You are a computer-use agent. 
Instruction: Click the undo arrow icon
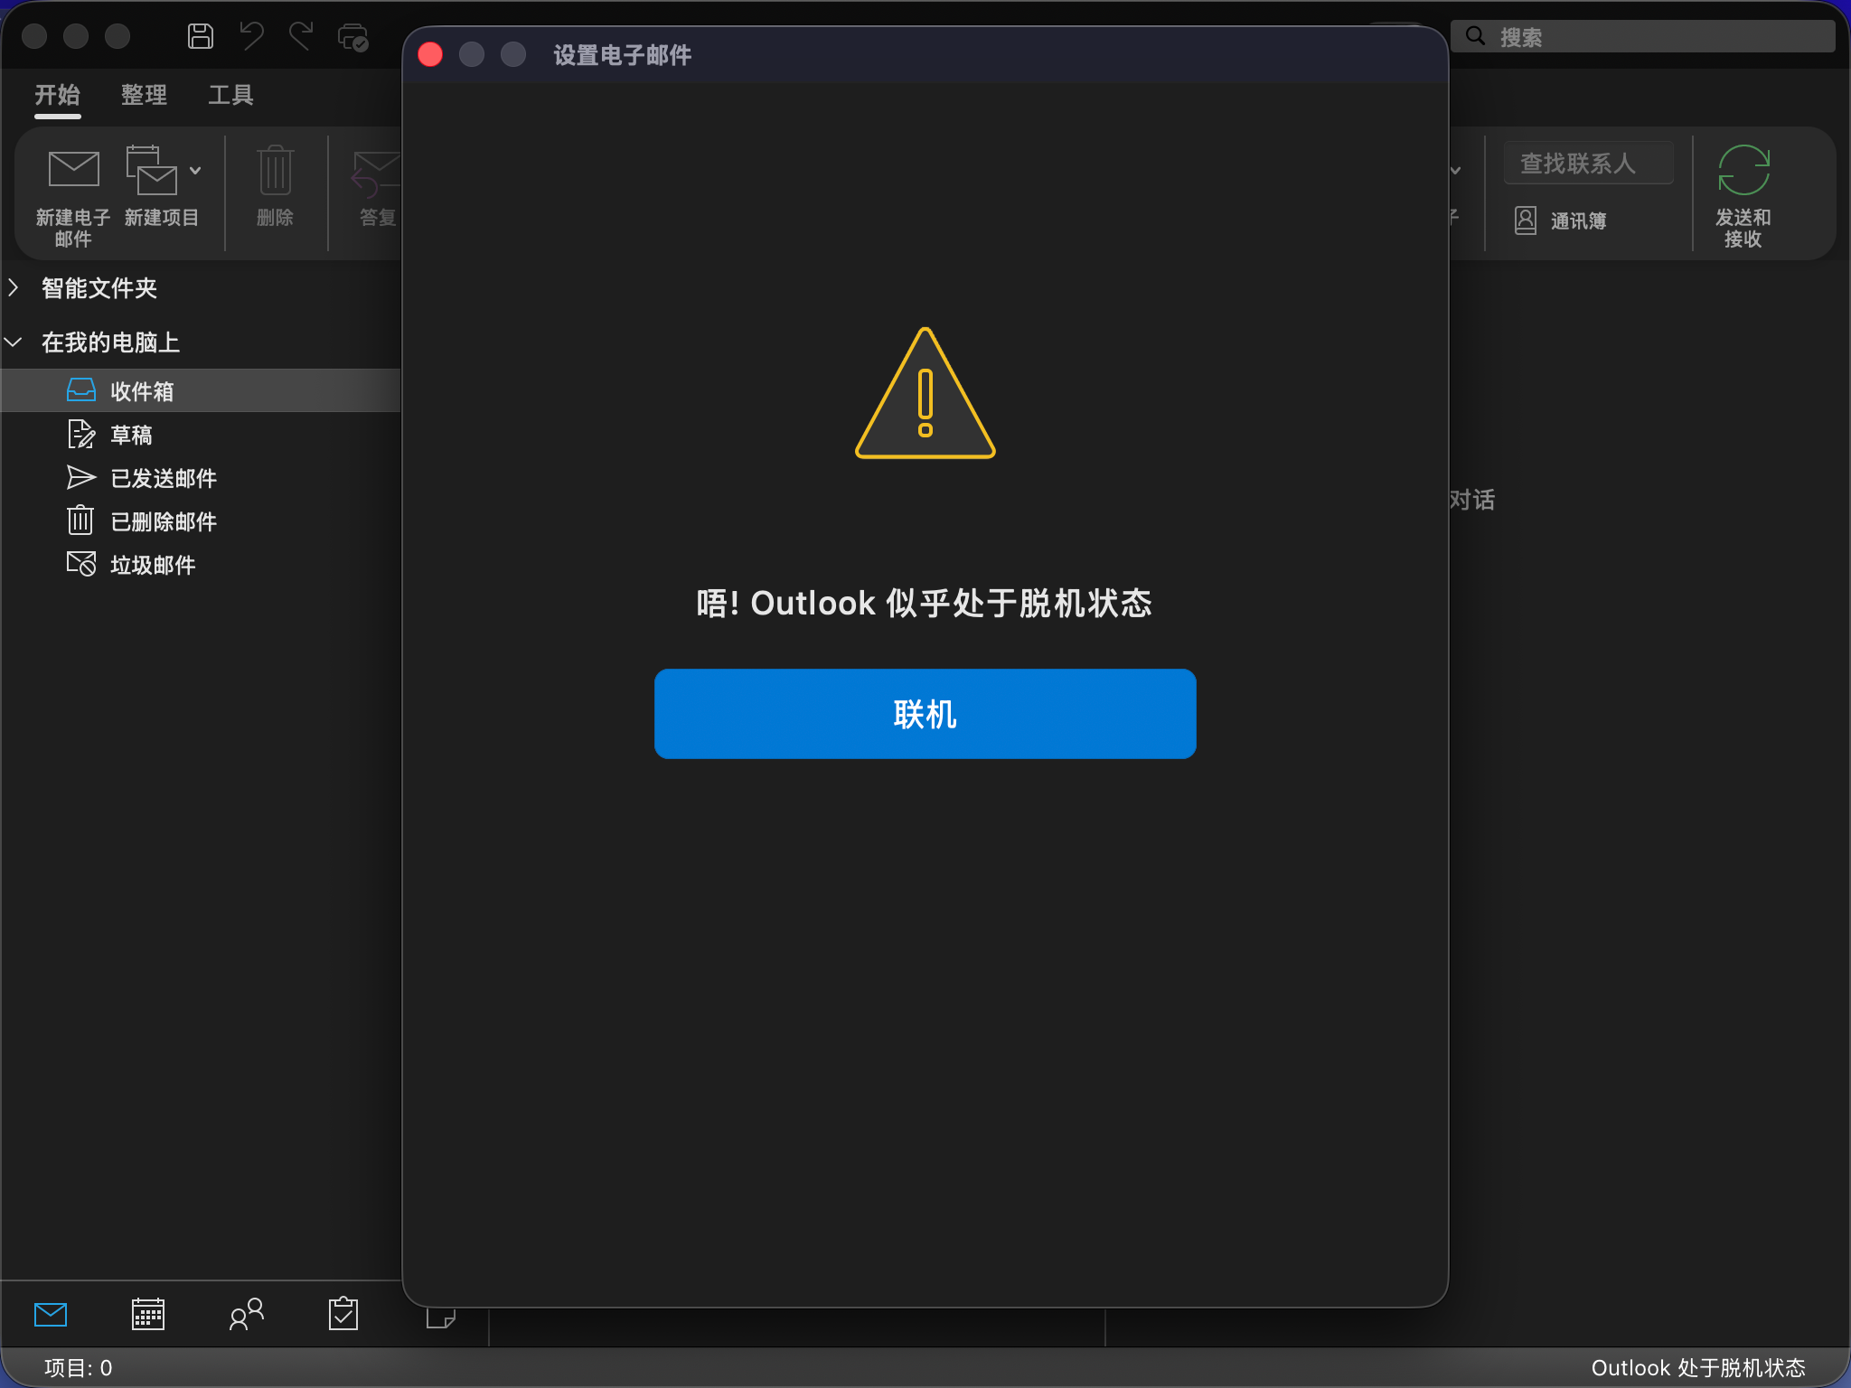[x=251, y=36]
